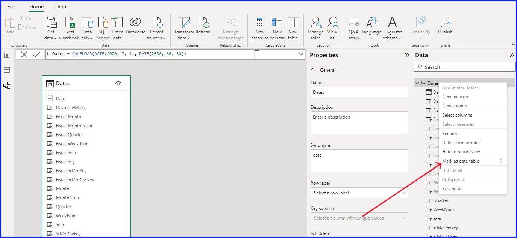Choose Delete from model
This screenshot has width=517, height=238.
click(473, 143)
